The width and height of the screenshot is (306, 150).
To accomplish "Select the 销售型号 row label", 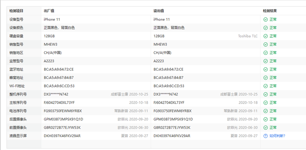I will point(16,44).
